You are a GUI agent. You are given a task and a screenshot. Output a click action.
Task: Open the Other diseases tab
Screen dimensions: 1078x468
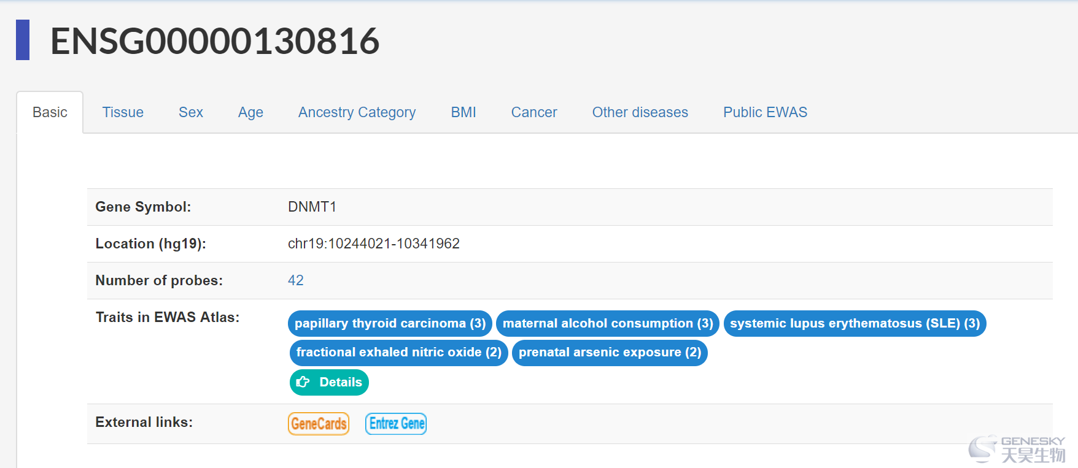point(640,112)
